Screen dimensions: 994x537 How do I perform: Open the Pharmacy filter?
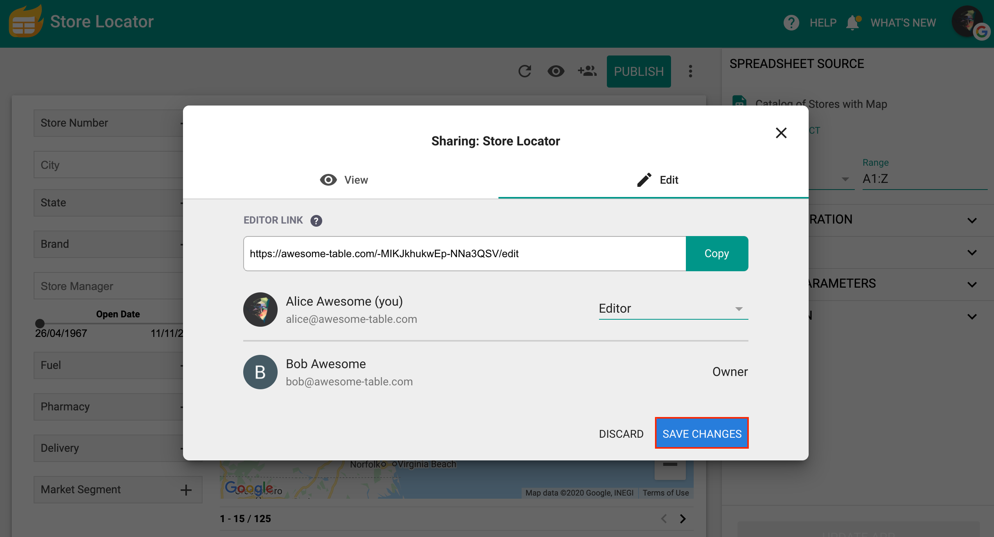tap(108, 407)
